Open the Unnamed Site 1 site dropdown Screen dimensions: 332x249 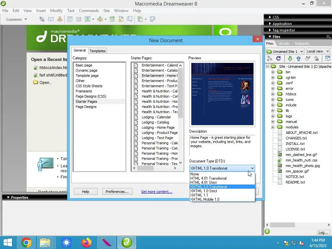(x=285, y=51)
